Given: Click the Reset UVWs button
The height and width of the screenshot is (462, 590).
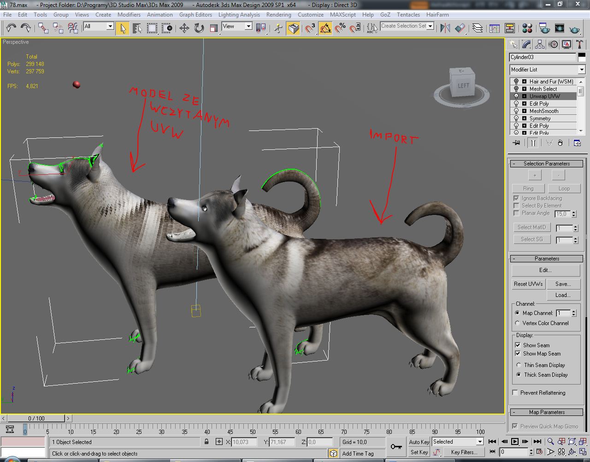Looking at the screenshot, I should point(529,284).
